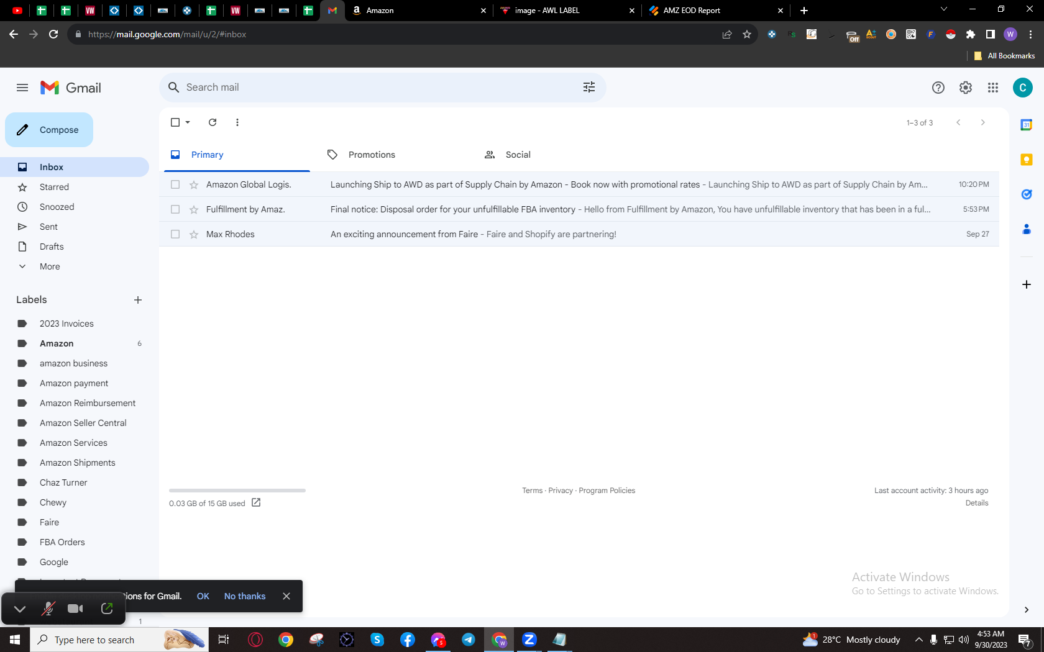The width and height of the screenshot is (1044, 652).
Task: Create a new label with plus icon
Action: [x=138, y=300]
